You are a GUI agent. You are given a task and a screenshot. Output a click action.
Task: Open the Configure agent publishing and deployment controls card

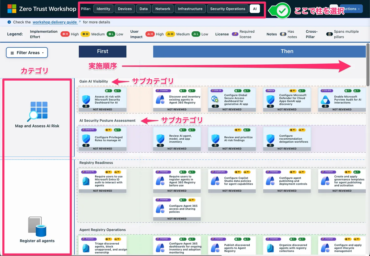[x=287, y=181]
